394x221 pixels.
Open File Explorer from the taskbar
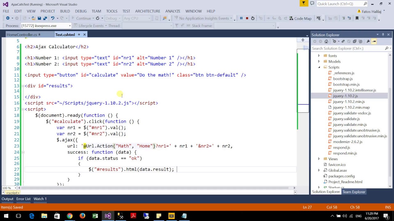pos(44,216)
